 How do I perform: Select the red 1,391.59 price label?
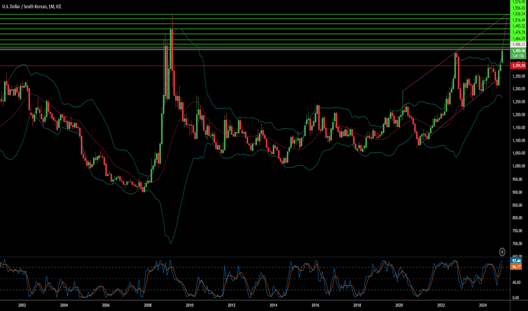click(x=518, y=66)
